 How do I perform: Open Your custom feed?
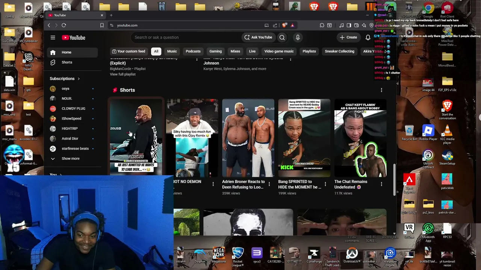[x=129, y=51]
